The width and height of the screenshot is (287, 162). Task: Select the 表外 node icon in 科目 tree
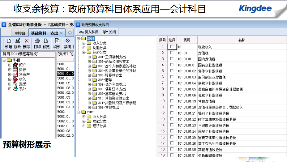pos(15,89)
